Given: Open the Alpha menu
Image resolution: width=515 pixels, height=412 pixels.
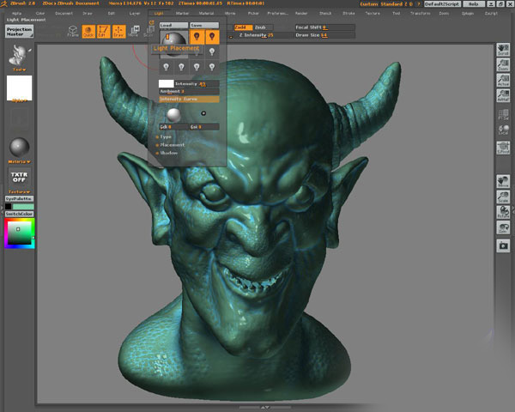Looking at the screenshot, I should pos(17,14).
